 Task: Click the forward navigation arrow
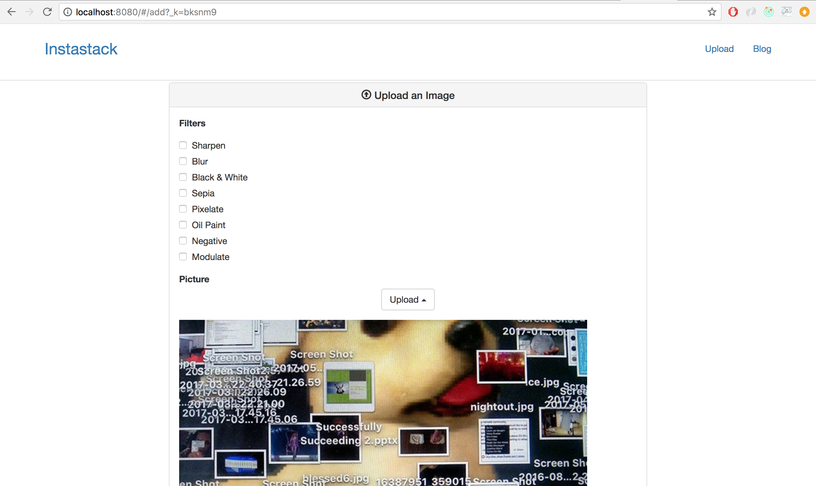(29, 12)
